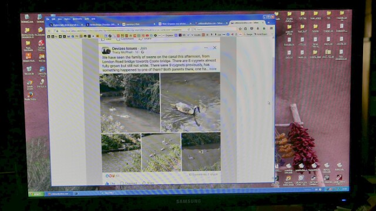
Task: Click the reload icon in address bar
Action: 189,29
